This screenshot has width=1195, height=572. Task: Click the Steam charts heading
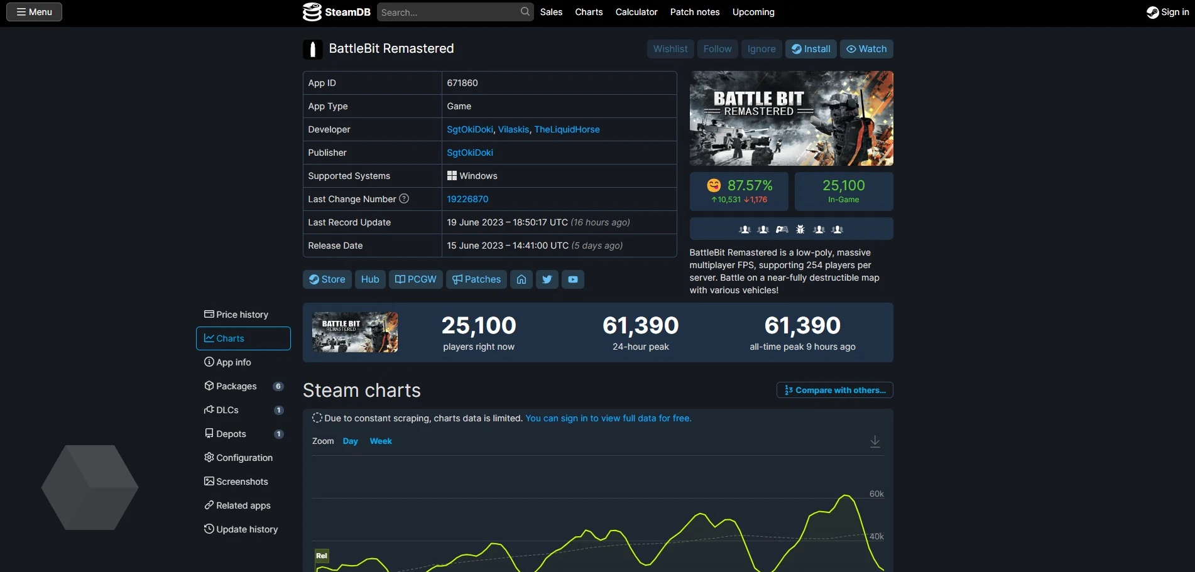pos(362,391)
